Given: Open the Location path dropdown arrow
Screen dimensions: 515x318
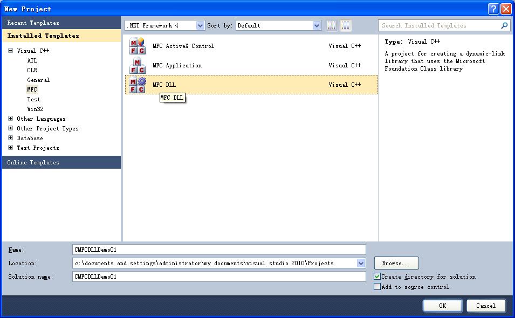Looking at the screenshot, I should [x=361, y=263].
